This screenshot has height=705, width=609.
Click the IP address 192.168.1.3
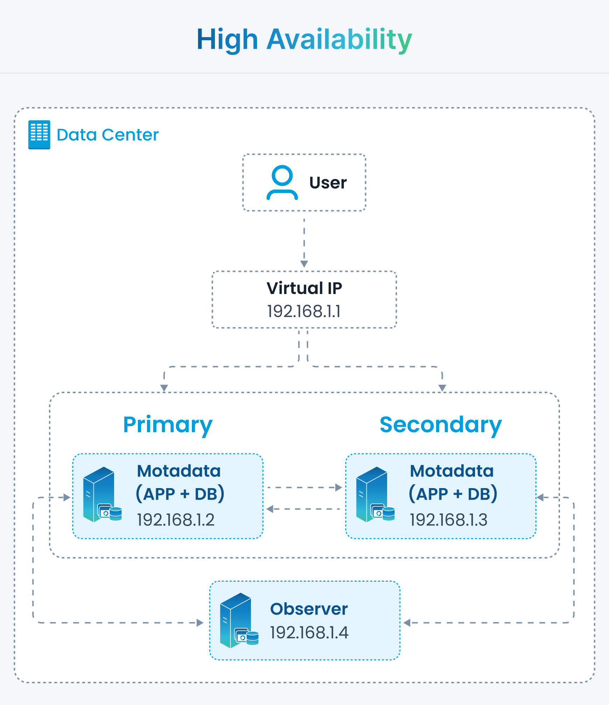[449, 520]
